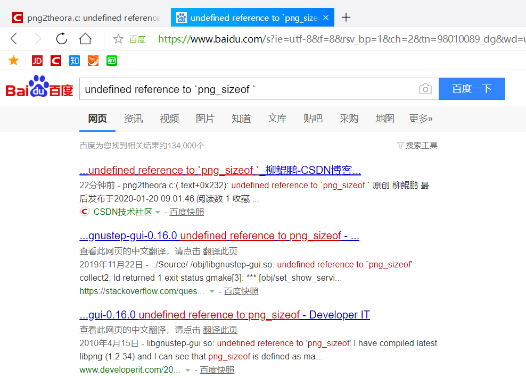Open the gnustep-gui-0.16.0 stackoverflow result title
The width and height of the screenshot is (526, 378).
[219, 236]
